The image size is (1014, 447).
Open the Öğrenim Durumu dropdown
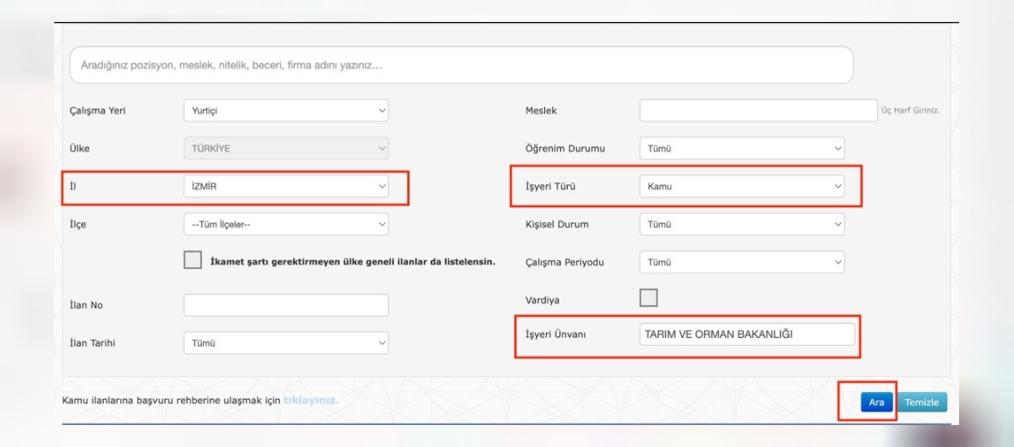point(741,149)
